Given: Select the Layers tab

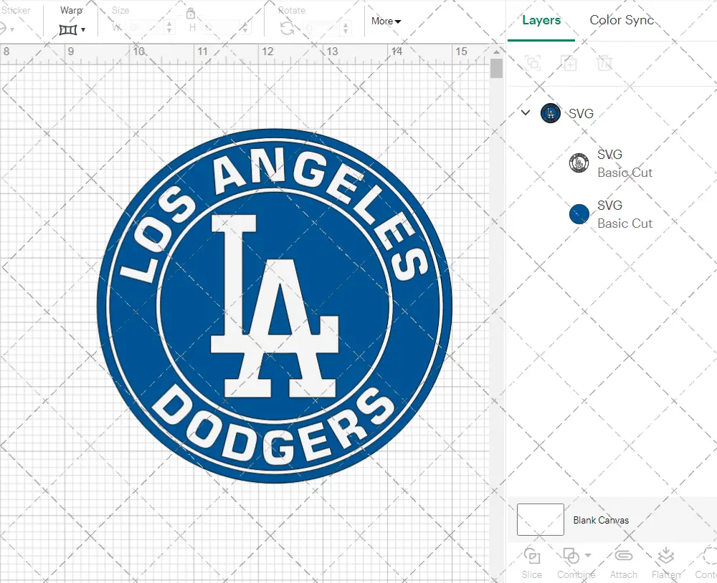Looking at the screenshot, I should (541, 20).
